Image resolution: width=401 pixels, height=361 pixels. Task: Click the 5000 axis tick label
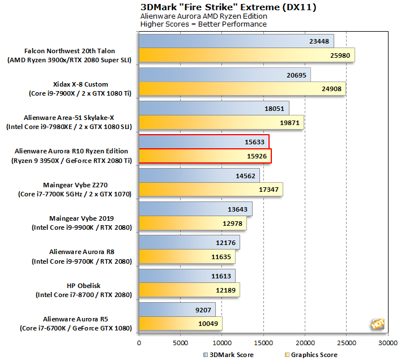pos(180,343)
